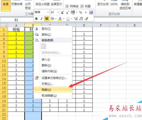Choose 清除内容(N) from the context menu
This screenshot has height=120, width=142.
53,71
